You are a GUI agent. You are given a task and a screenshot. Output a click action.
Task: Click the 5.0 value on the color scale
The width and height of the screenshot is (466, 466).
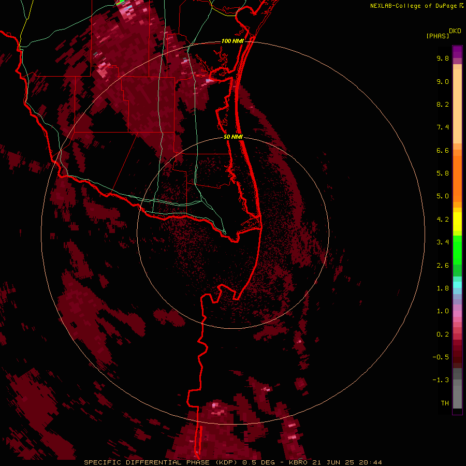pyautogui.click(x=443, y=196)
